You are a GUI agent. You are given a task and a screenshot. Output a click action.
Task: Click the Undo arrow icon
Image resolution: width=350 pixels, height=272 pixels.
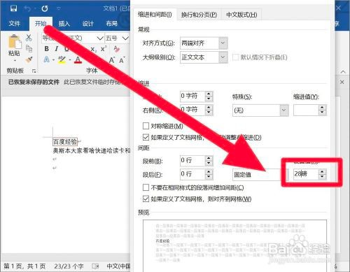[27, 9]
